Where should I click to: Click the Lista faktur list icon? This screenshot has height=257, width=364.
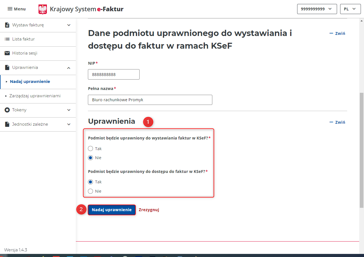[x=7, y=39]
